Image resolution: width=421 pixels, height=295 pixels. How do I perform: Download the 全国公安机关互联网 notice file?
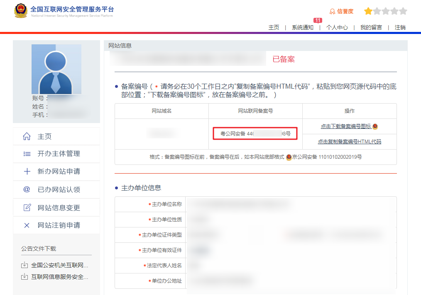tap(59, 265)
